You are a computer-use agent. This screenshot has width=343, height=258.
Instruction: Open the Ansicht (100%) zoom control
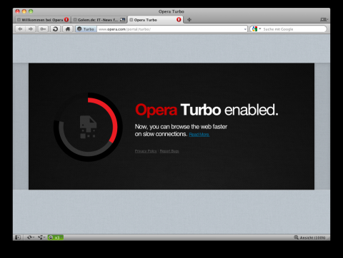[309, 237]
